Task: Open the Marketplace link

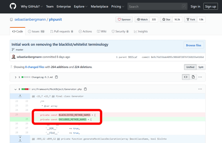Action: pos(100,6)
